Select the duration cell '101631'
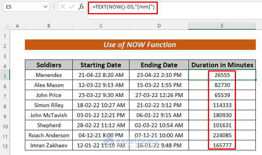 pos(222,125)
